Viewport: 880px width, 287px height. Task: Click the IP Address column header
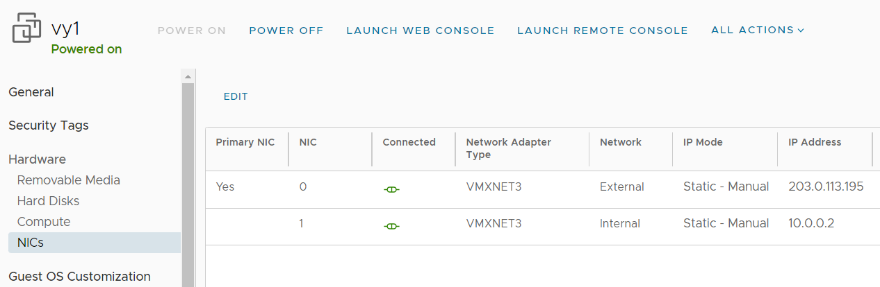click(x=815, y=142)
